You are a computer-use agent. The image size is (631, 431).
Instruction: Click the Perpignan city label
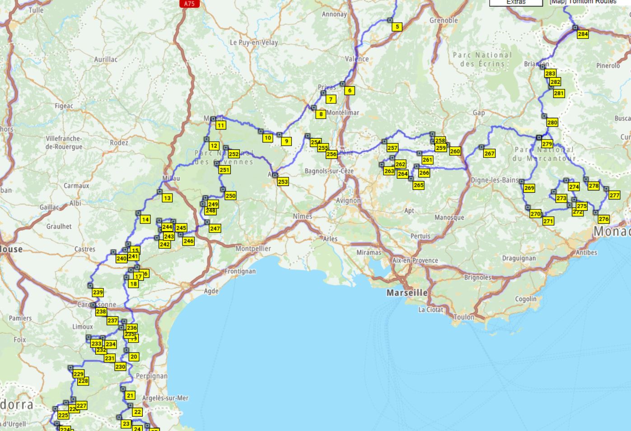pyautogui.click(x=152, y=376)
